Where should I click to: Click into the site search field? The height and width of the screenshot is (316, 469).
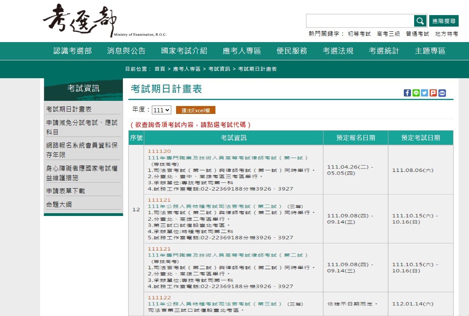point(360,21)
